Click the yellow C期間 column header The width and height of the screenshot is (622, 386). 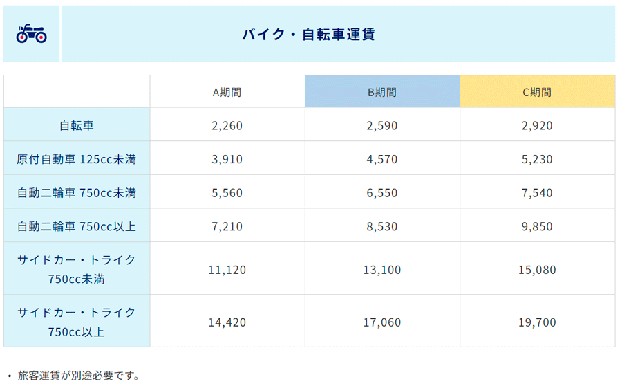coord(538,91)
